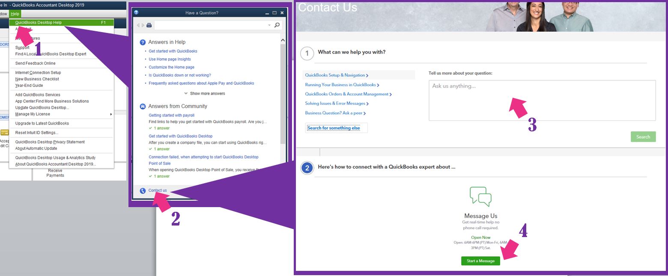Open search history dropdown arrow in help window
The image size is (668, 276).
point(269,25)
